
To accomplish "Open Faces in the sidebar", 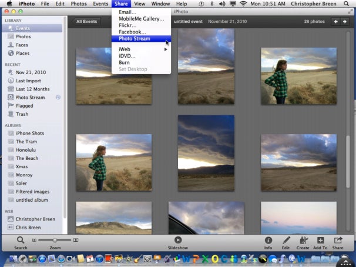I will coord(32,45).
